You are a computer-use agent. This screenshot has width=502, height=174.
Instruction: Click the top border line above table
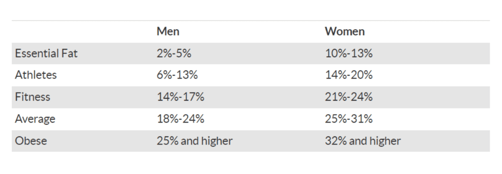[x=251, y=20]
